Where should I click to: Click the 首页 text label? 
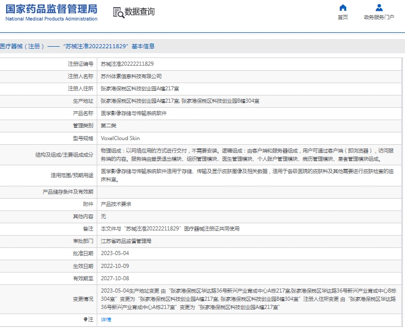343,17
